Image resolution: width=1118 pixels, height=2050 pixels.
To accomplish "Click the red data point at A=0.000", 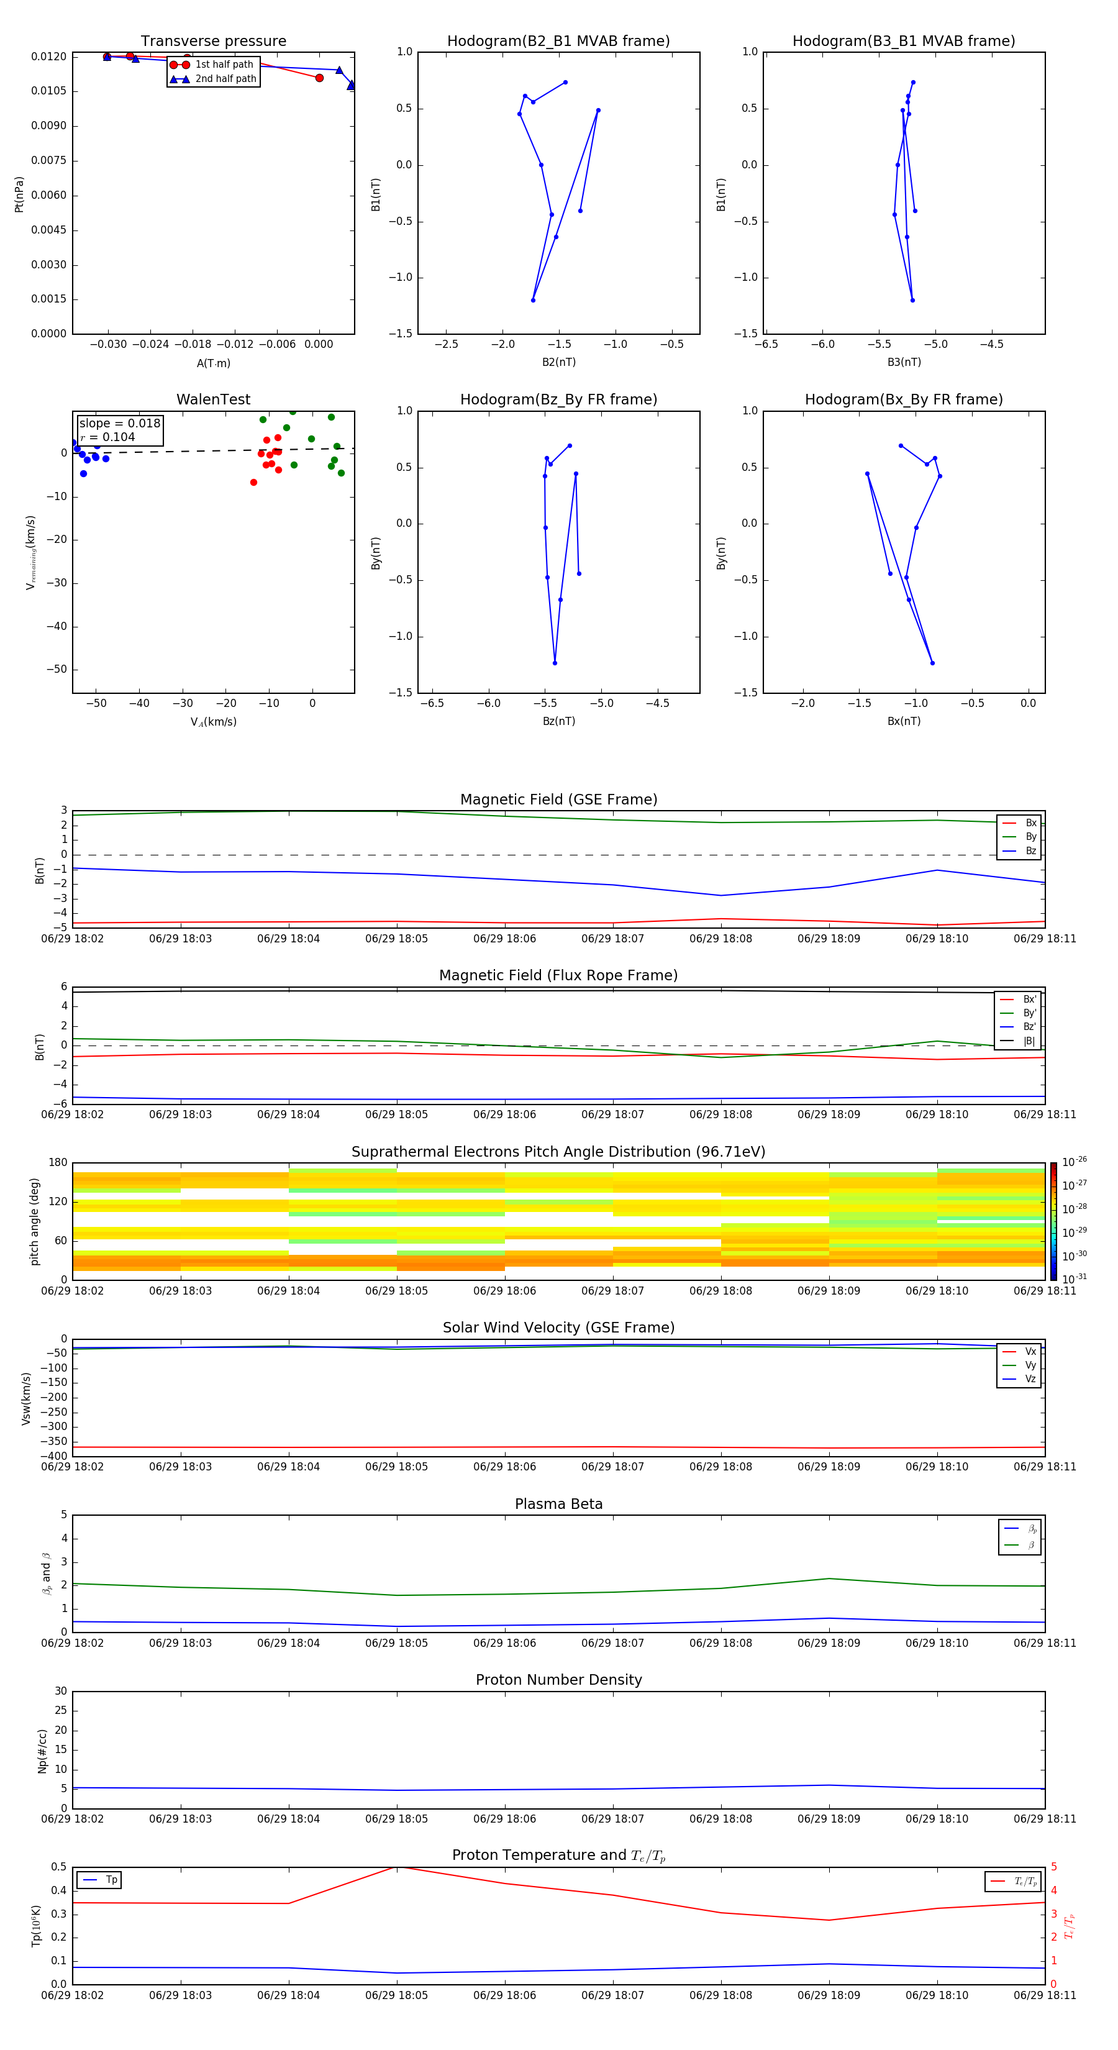I will pos(319,78).
